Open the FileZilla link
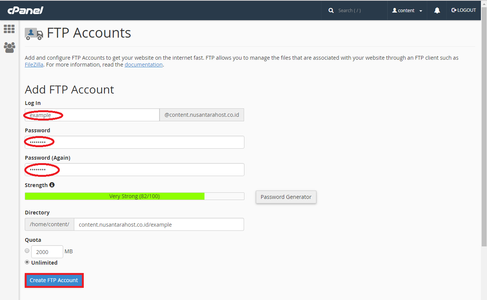Viewport: 487px width, 300px height. tap(34, 65)
